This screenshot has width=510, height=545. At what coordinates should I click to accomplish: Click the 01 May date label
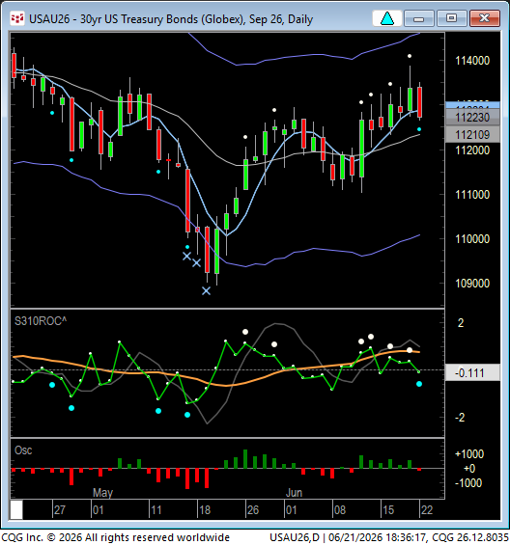pos(99,510)
